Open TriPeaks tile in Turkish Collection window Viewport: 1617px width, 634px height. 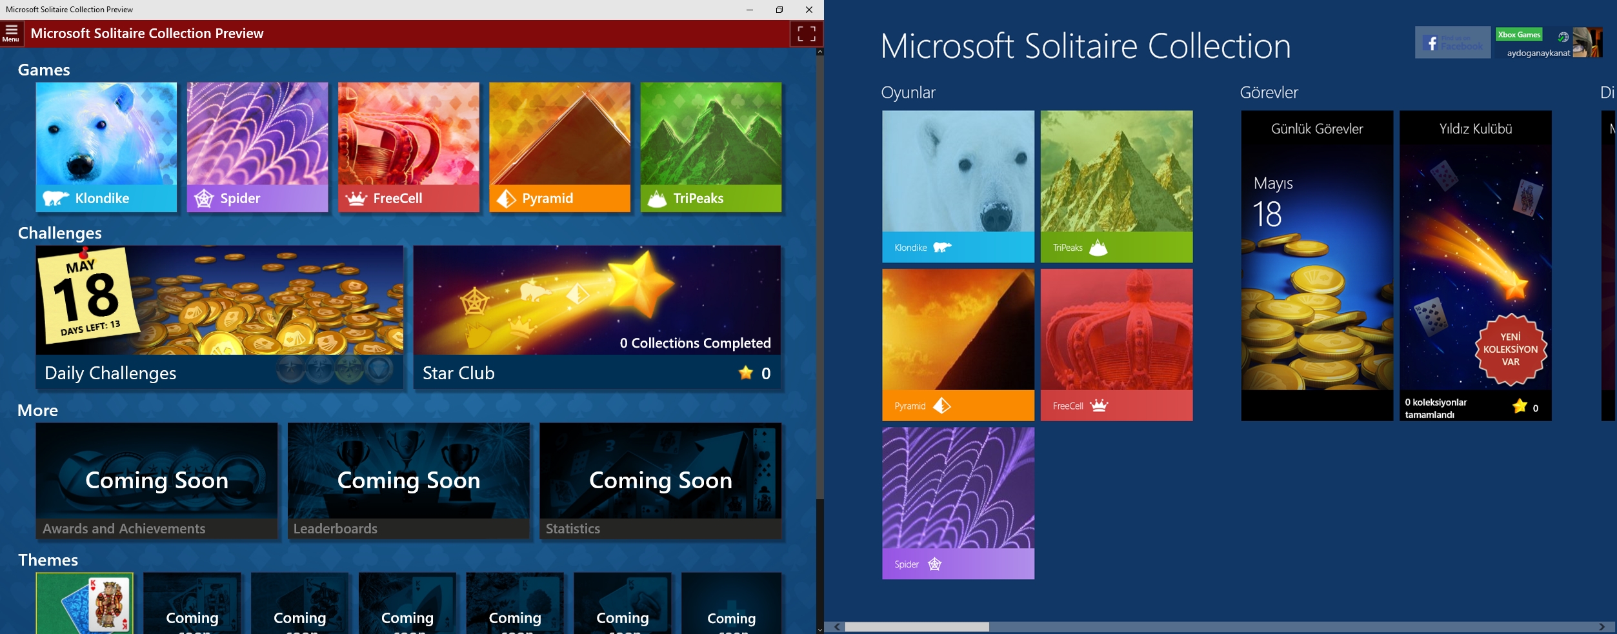coord(1117,186)
